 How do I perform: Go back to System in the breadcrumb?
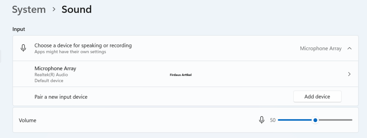[x=29, y=10]
